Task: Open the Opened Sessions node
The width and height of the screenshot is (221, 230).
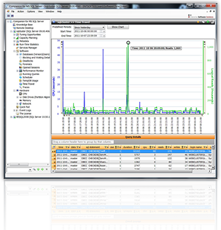Action: pos(31,68)
